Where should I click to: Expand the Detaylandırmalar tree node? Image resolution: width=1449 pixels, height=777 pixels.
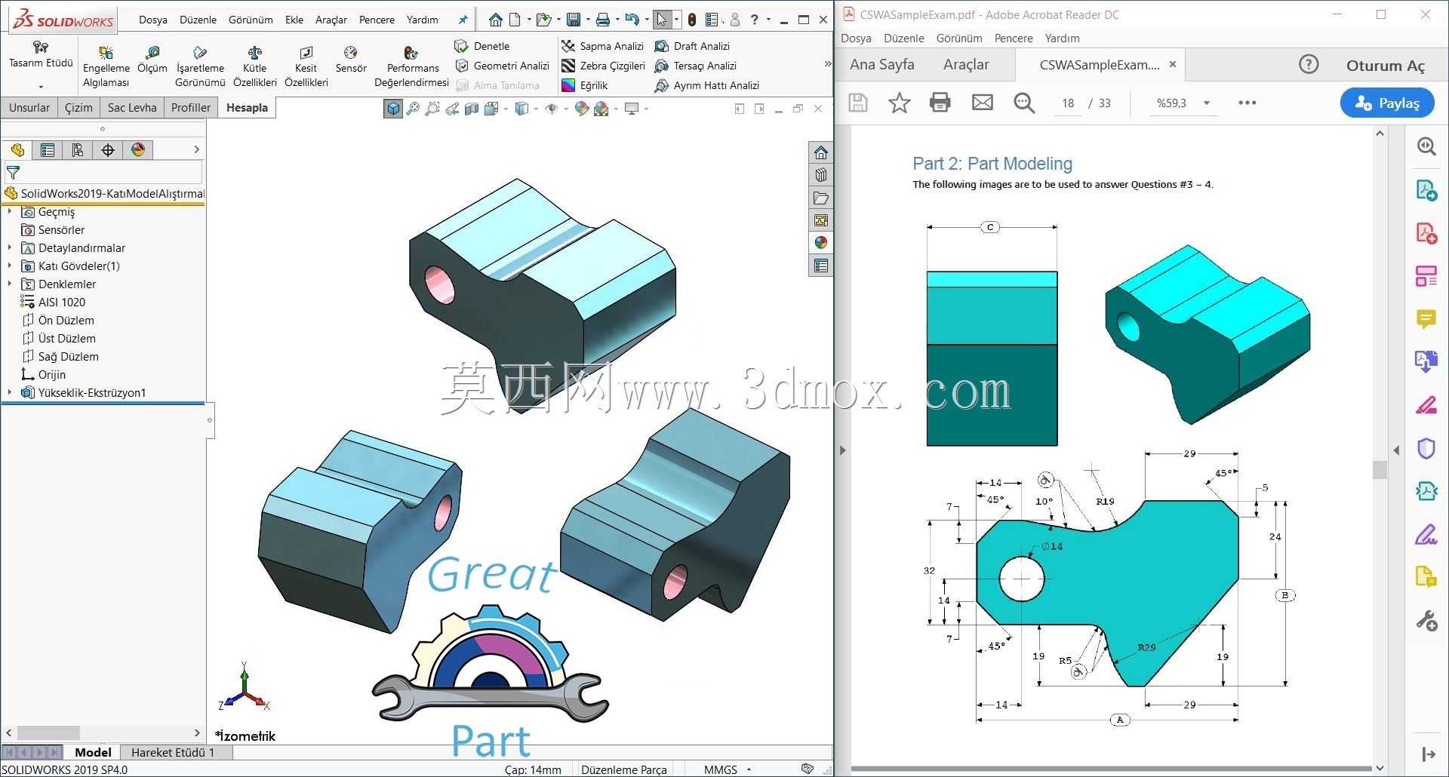click(x=10, y=247)
